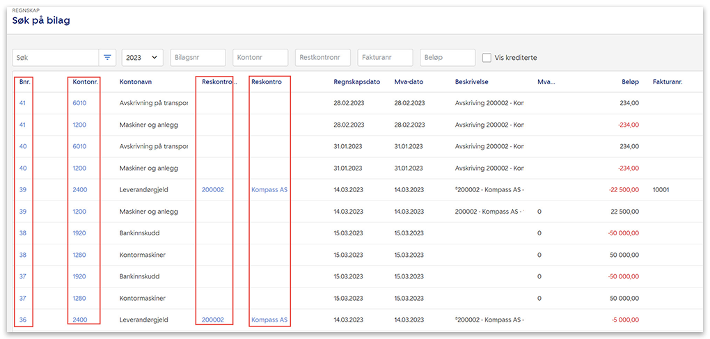Open 200002 link in voucher 36 row
This screenshot has width=710, height=339.
coord(213,320)
